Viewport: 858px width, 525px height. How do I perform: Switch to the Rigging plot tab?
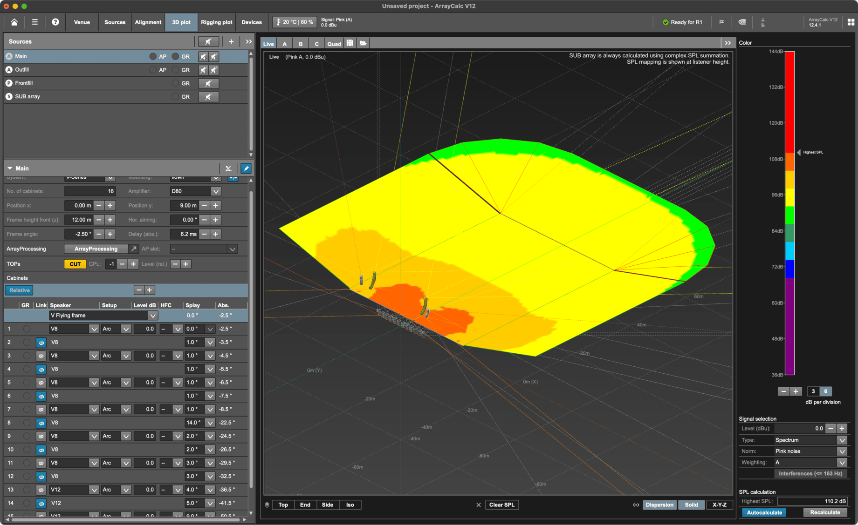click(216, 22)
